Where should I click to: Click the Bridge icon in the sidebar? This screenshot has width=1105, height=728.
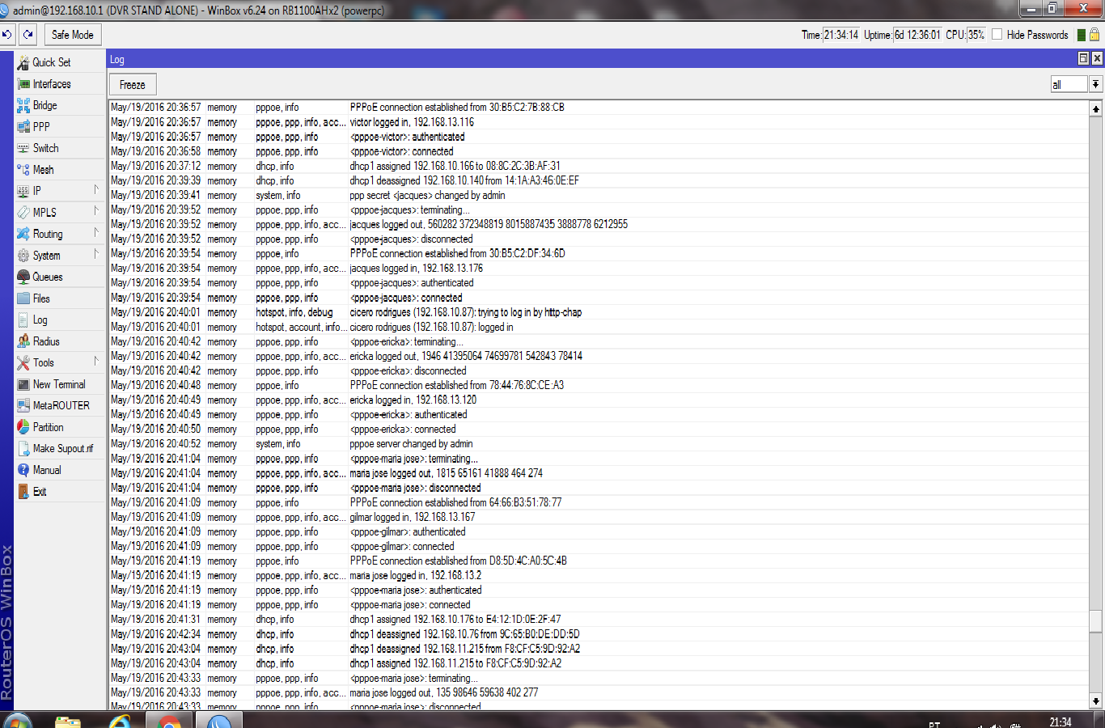(x=23, y=105)
